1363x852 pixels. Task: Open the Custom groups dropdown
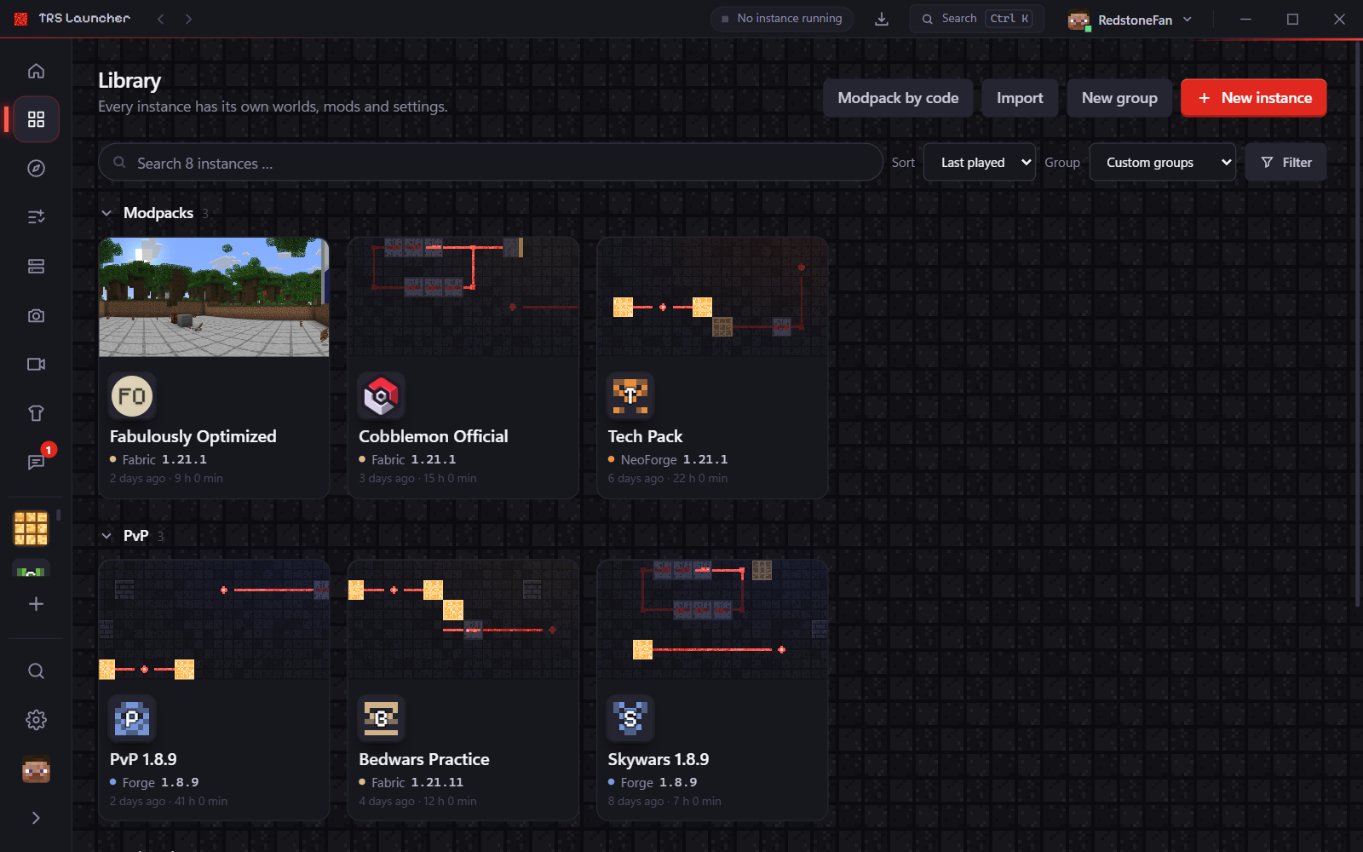point(1163,163)
